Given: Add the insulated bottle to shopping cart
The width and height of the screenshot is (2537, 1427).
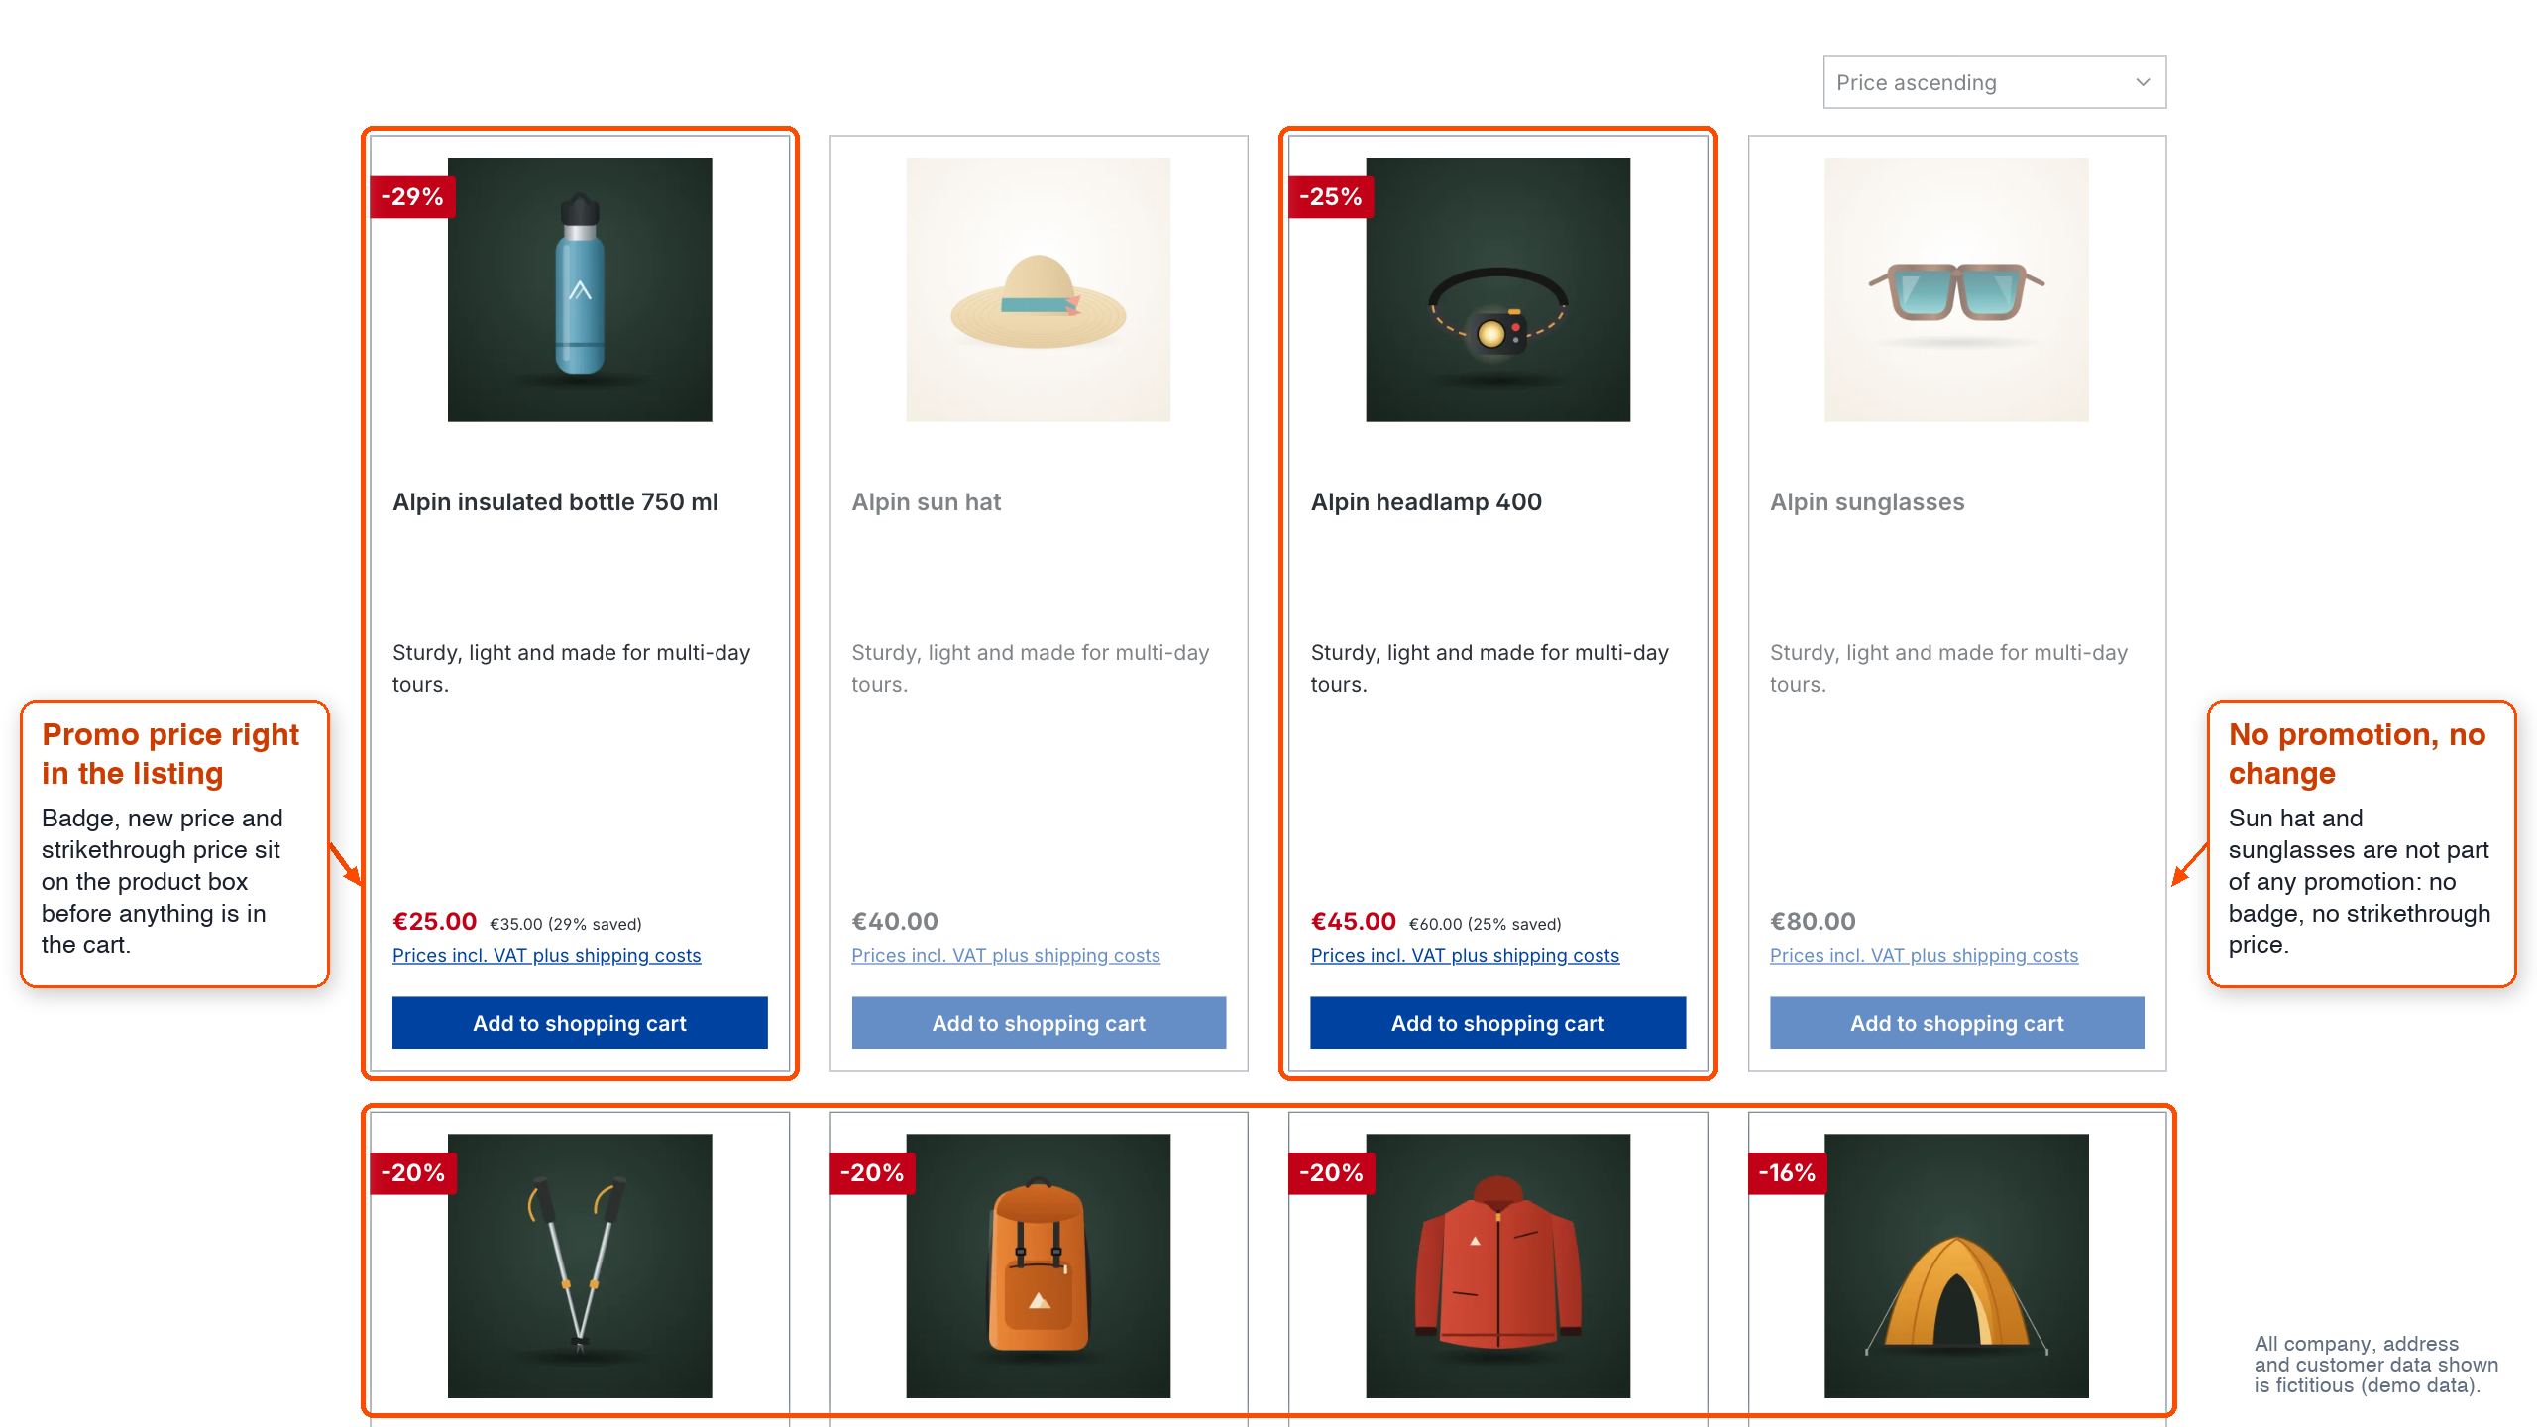Looking at the screenshot, I should (x=580, y=1023).
